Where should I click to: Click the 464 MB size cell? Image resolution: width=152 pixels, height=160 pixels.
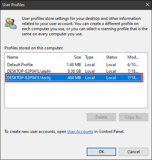(74, 78)
